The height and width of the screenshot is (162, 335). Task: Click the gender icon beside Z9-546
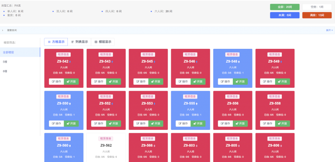coord(196,62)
